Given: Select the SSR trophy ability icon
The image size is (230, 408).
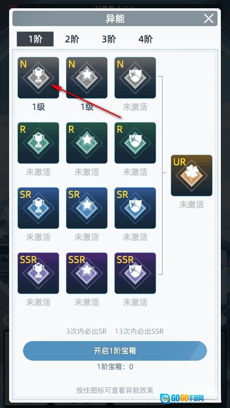Looking at the screenshot, I should click(x=38, y=273).
